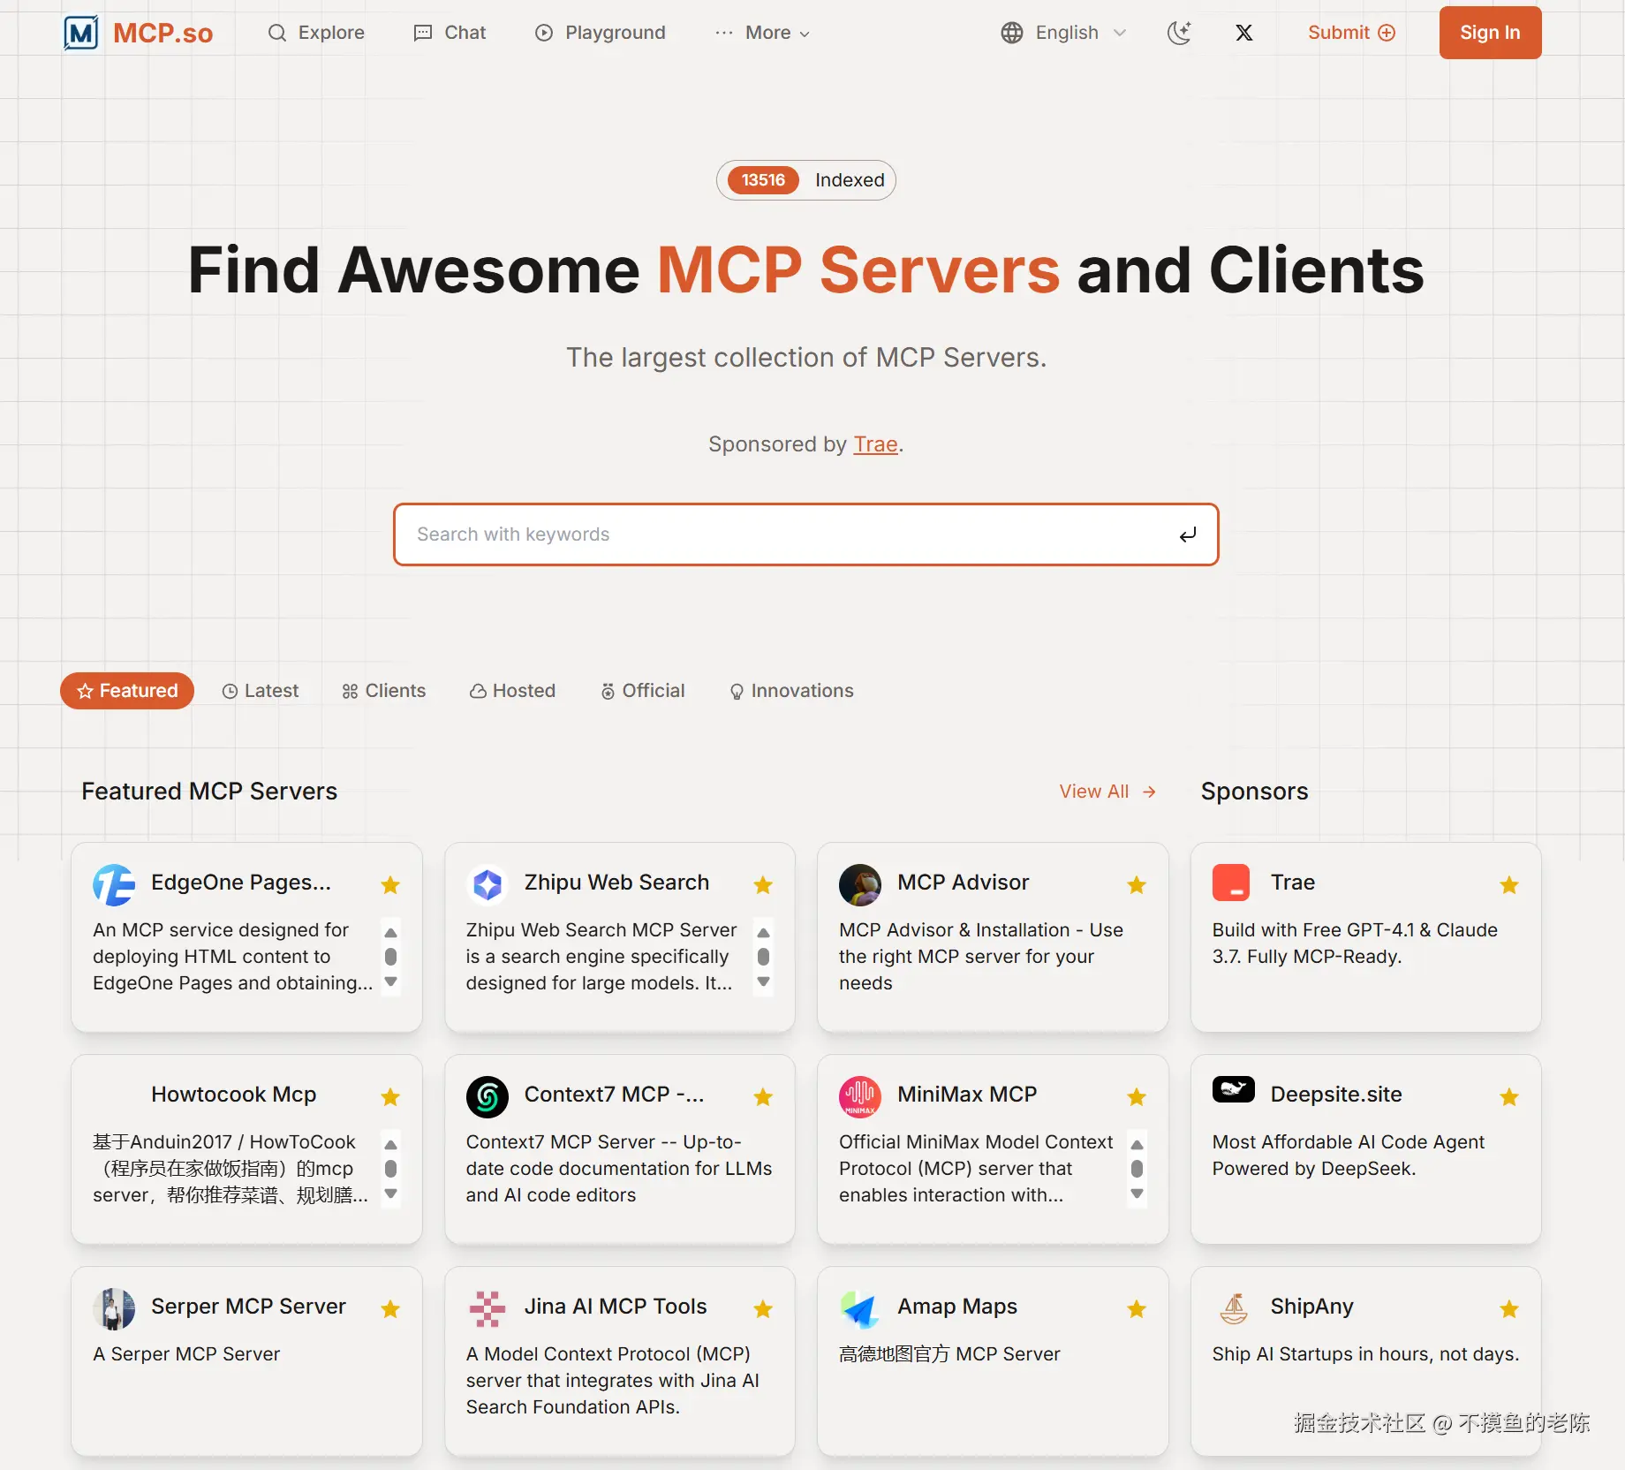Click the Submit link
The width and height of the screenshot is (1625, 1470).
pyautogui.click(x=1351, y=33)
